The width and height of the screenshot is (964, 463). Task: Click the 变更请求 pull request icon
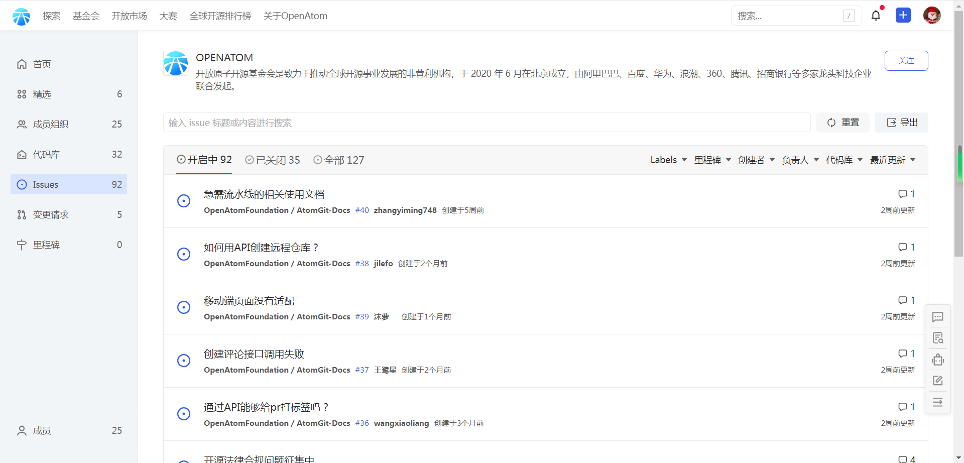pyautogui.click(x=22, y=214)
